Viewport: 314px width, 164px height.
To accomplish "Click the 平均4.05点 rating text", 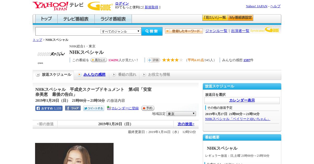I will [195, 60].
